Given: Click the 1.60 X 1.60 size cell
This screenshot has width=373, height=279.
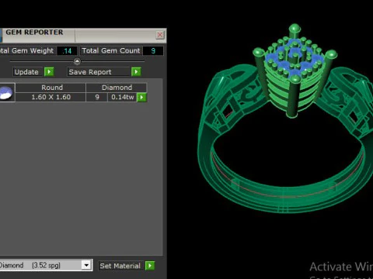Looking at the screenshot, I should coord(51,97).
